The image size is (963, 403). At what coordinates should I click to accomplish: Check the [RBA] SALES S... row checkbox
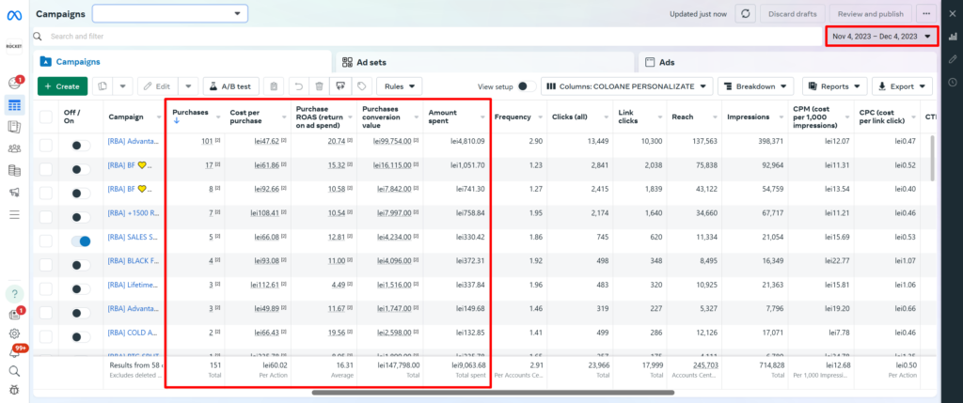tap(46, 241)
